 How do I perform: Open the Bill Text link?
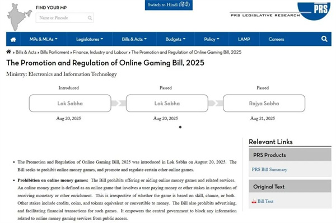(265, 201)
